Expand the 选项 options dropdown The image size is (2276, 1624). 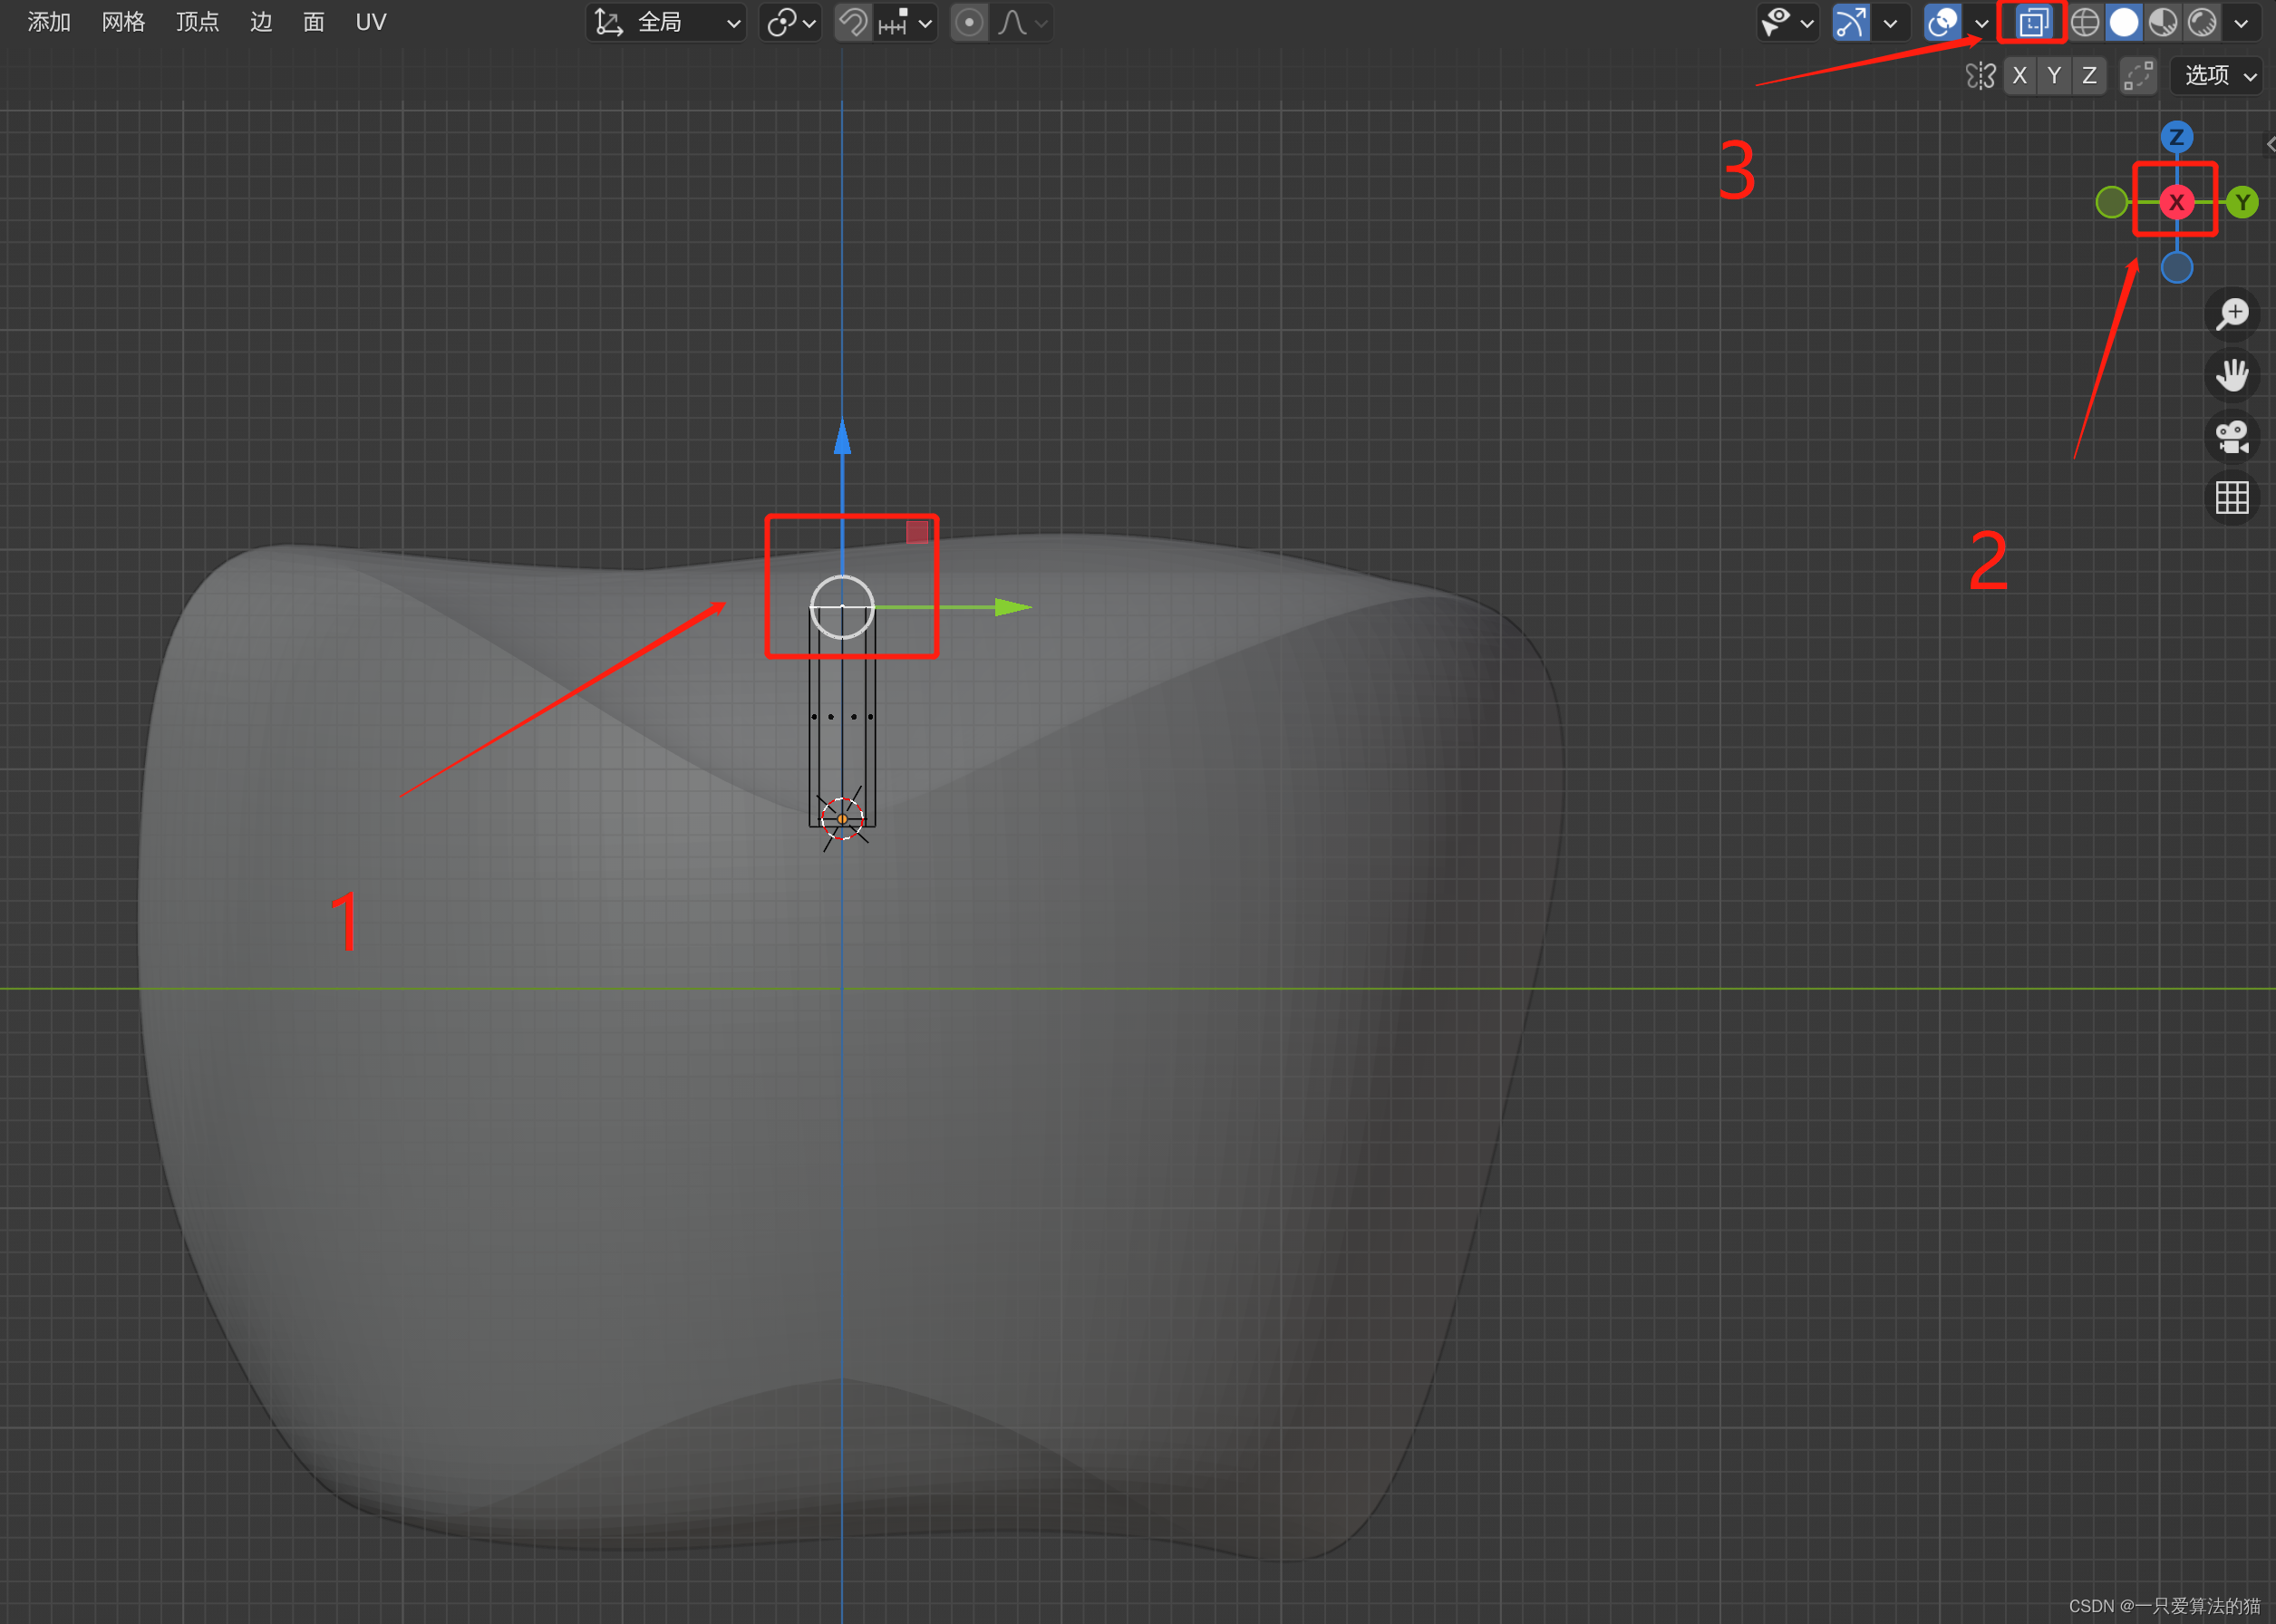[2218, 76]
